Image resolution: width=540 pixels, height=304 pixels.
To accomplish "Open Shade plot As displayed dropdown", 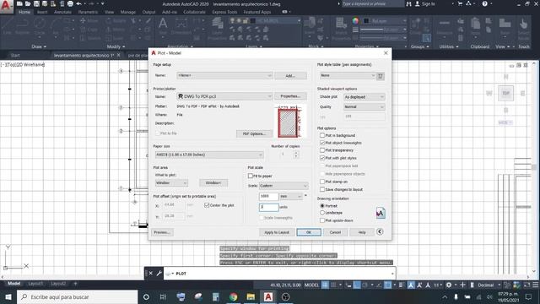I will point(364,97).
